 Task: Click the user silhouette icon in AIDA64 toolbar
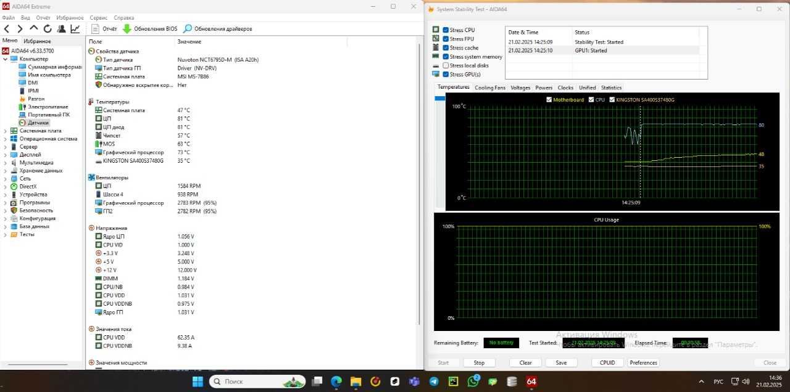pos(61,28)
